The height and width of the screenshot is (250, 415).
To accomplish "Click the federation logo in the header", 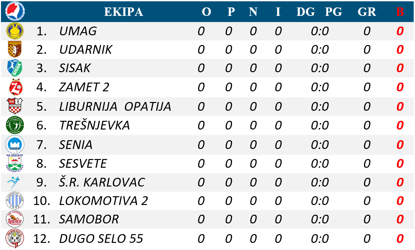I will click(15, 11).
